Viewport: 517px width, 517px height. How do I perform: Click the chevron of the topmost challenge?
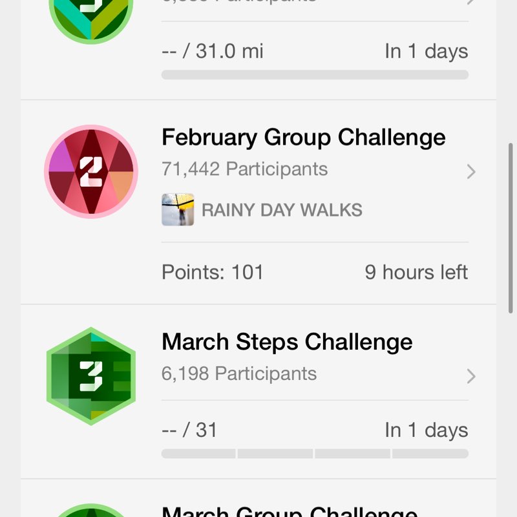tap(471, 3)
